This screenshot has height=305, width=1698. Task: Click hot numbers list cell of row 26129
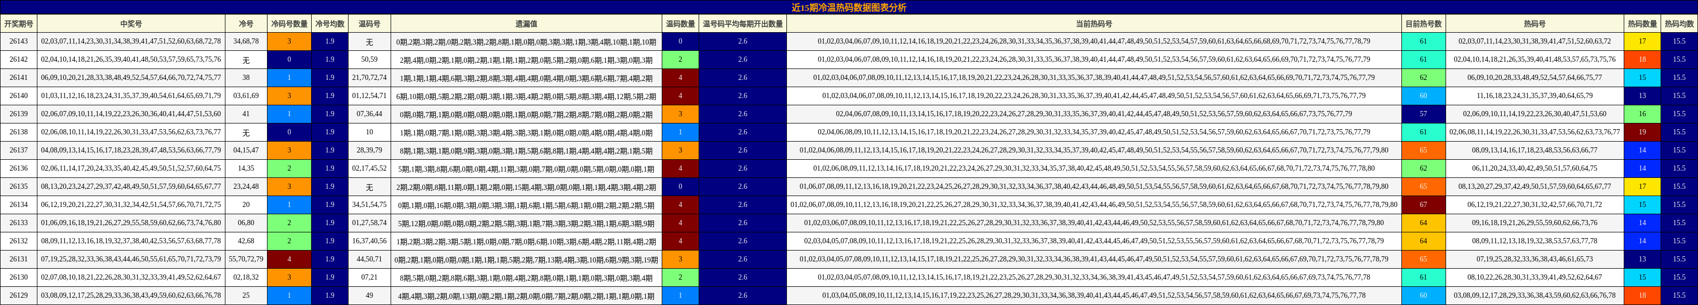click(1534, 295)
